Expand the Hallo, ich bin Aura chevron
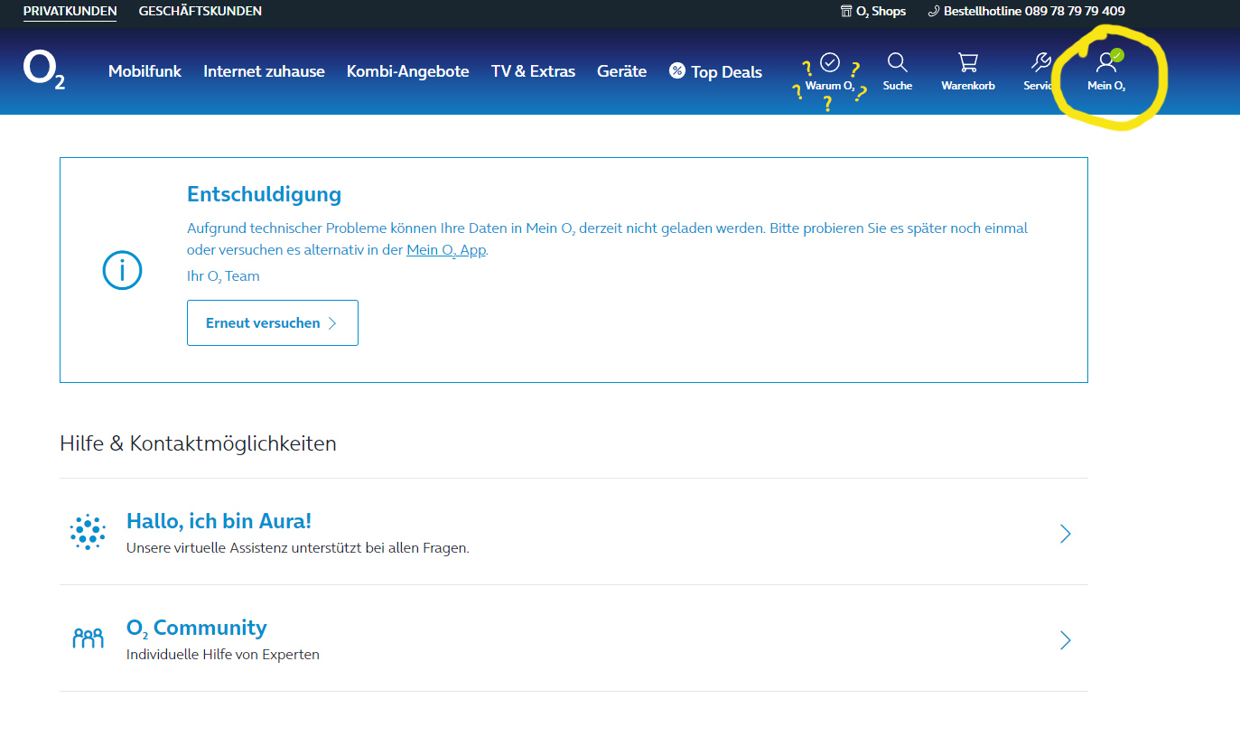 [1066, 534]
